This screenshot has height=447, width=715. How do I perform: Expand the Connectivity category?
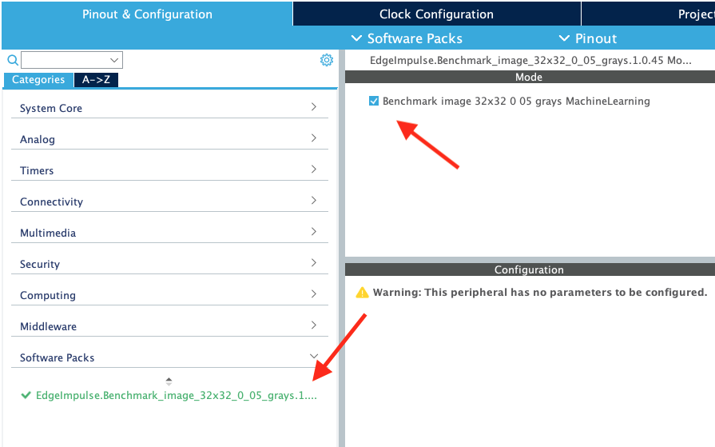[169, 202]
